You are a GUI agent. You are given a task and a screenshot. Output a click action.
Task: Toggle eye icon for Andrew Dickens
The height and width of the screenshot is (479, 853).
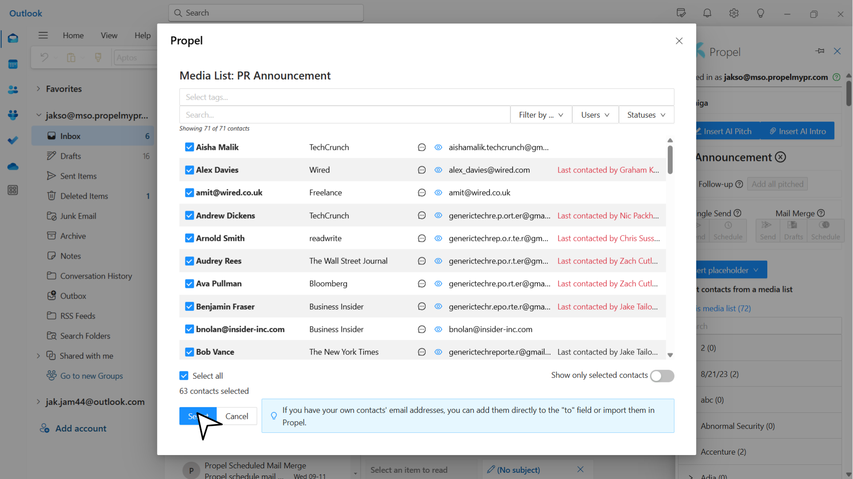click(438, 216)
